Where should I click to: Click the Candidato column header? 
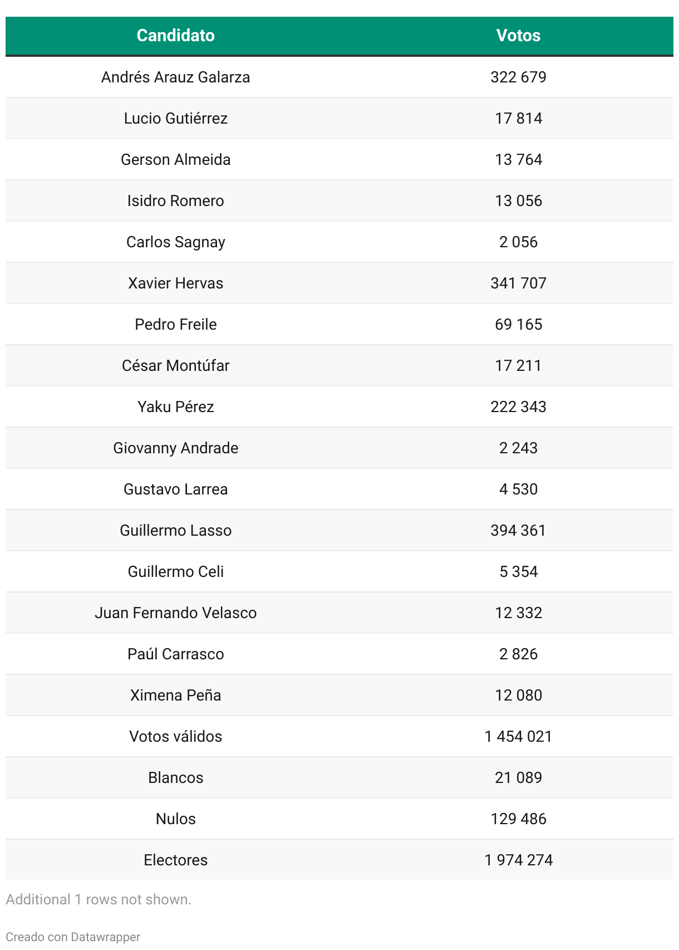pyautogui.click(x=175, y=36)
